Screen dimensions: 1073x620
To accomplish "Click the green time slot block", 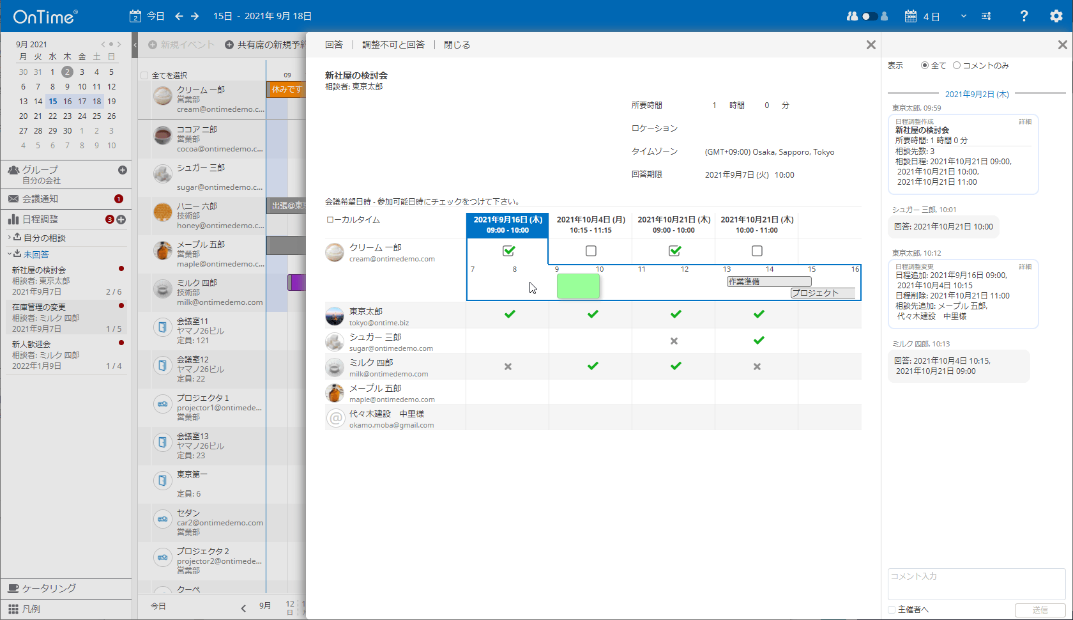I will tap(578, 286).
